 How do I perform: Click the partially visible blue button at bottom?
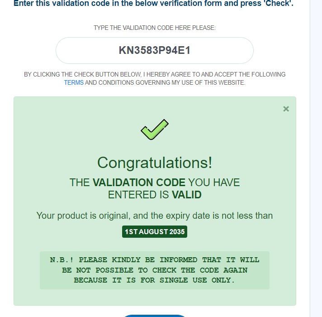click(155, 315)
